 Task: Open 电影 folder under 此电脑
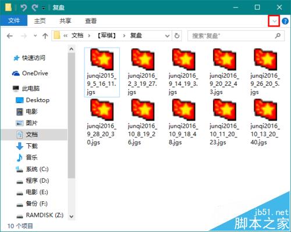tap(31, 111)
